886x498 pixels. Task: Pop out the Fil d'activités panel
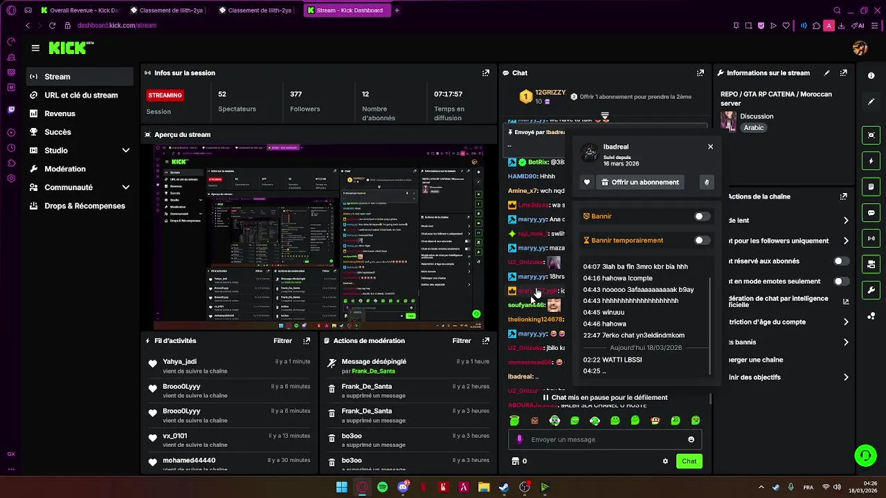[307, 340]
